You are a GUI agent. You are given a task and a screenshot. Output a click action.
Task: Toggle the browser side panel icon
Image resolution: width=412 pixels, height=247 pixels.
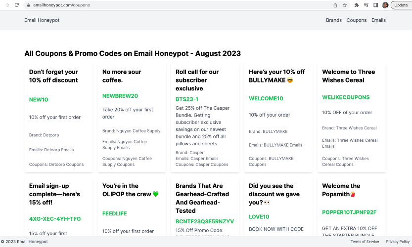tap(375, 5)
